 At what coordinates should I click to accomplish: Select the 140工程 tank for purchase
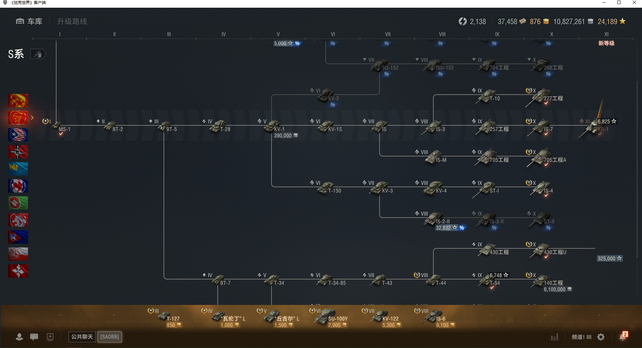click(548, 282)
